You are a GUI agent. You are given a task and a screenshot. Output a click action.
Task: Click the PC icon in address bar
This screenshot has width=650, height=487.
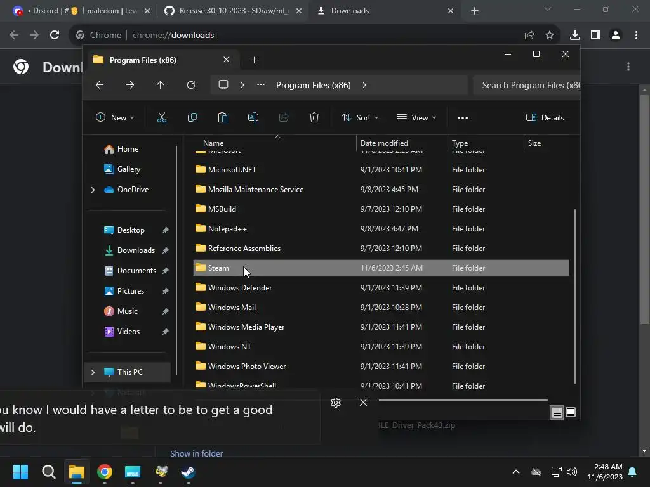(x=223, y=85)
